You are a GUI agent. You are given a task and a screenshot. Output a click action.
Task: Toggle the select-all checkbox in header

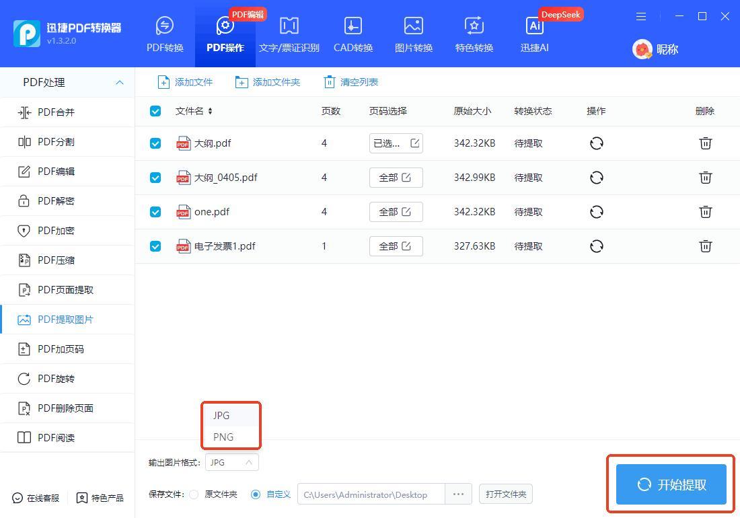(155, 111)
